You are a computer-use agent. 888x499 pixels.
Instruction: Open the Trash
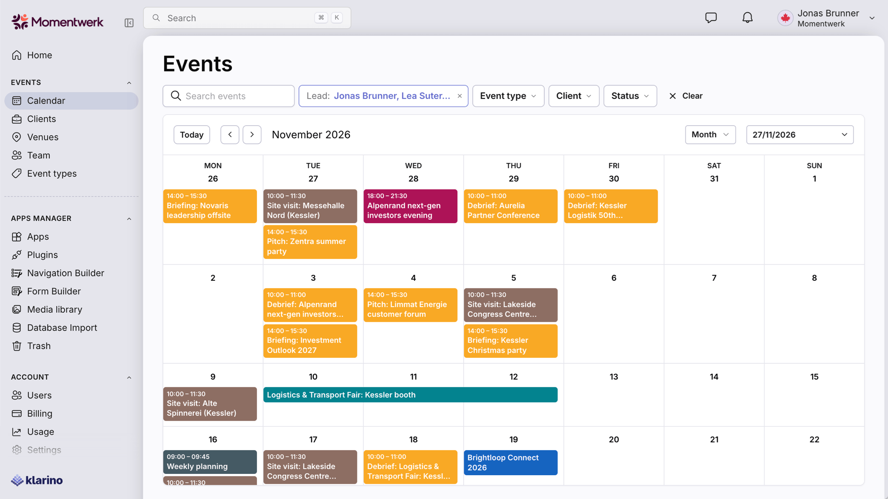(72, 346)
